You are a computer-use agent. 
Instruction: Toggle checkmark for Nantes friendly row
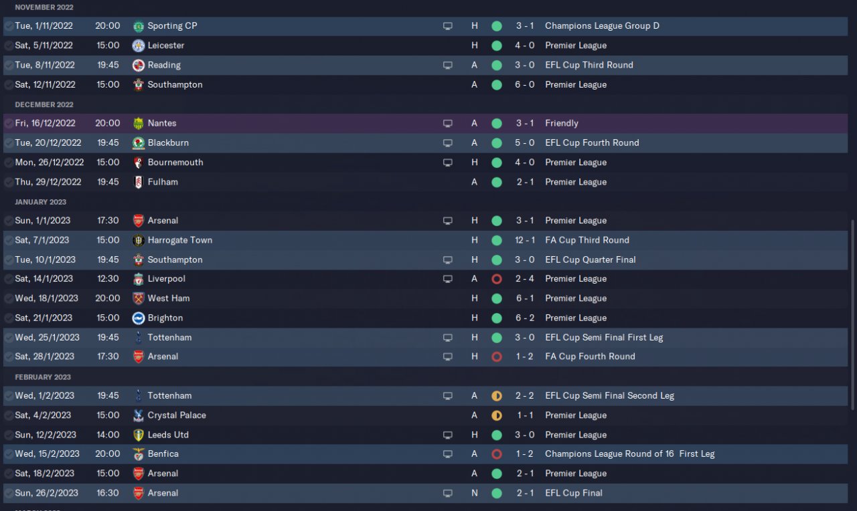point(9,123)
